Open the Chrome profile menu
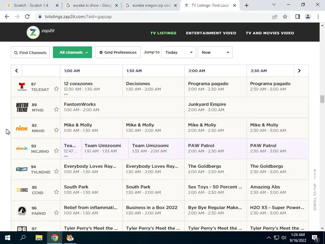The image size is (325, 244). click(x=308, y=17)
